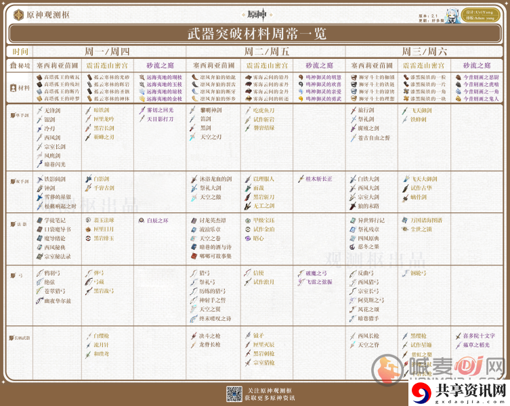Click the 原神观测枢 hexagon logo icon
The image size is (510, 406).
point(18,15)
